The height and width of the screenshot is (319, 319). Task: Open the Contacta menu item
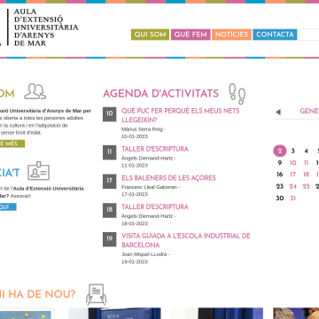tap(275, 35)
